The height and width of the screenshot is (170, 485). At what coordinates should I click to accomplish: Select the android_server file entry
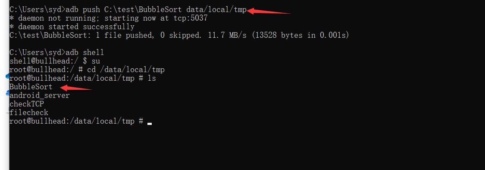point(40,95)
